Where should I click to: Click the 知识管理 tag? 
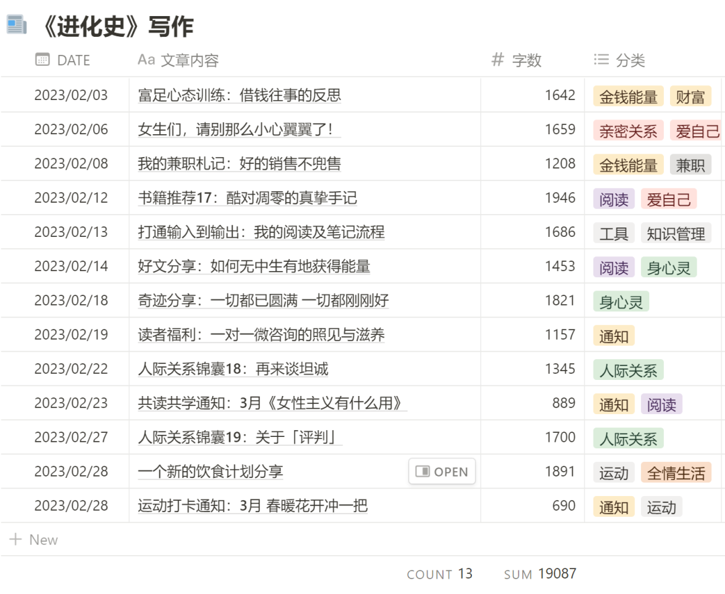(676, 234)
